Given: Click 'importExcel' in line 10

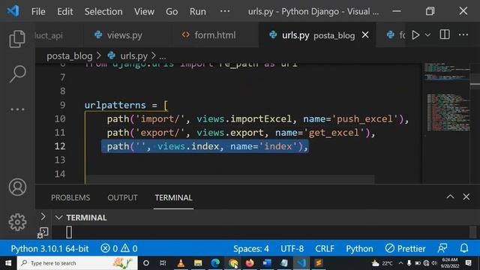Looking at the screenshot, I should pyautogui.click(x=261, y=118).
